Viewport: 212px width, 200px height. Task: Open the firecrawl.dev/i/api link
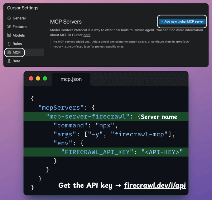click(155, 186)
